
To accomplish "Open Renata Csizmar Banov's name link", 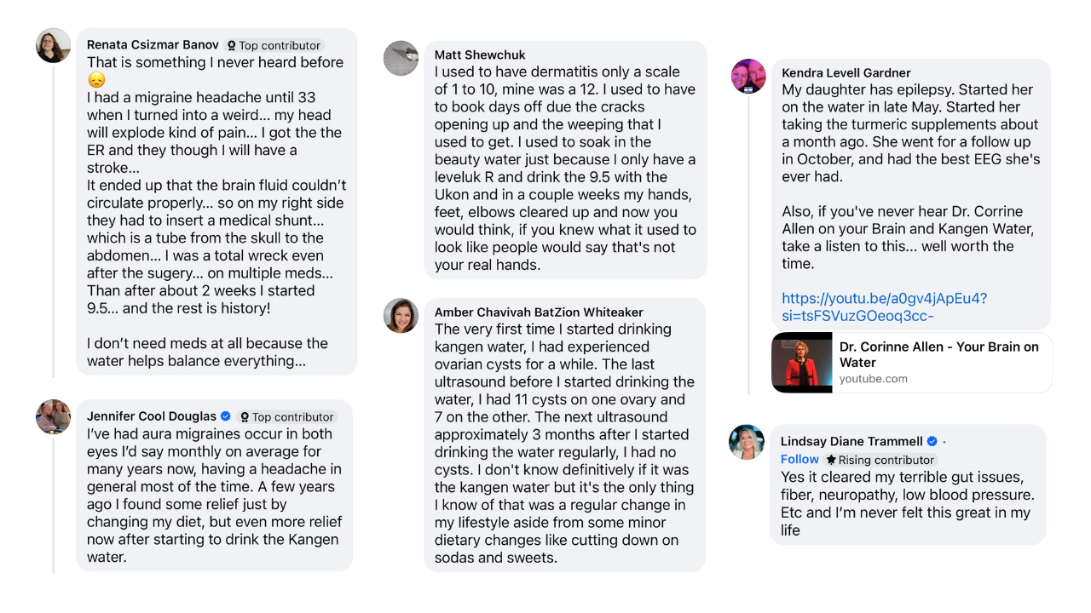I will [x=153, y=44].
